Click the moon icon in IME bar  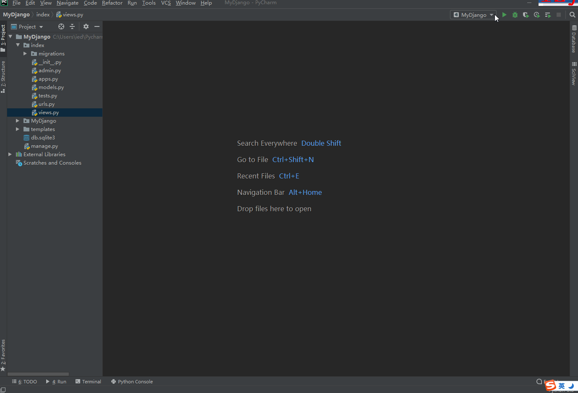pos(571,386)
